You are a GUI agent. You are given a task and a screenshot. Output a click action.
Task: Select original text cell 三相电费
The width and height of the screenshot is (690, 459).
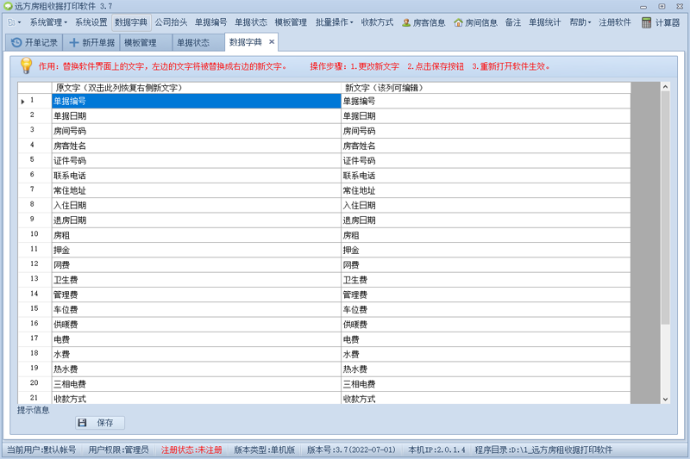[197, 384]
